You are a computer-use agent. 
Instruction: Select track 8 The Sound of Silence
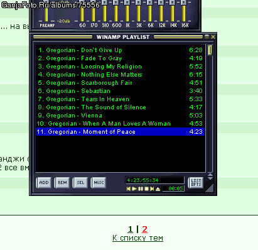(121, 107)
